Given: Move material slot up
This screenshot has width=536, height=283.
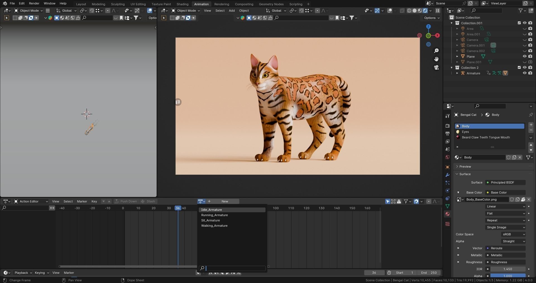Looking at the screenshot, I should [x=531, y=145].
